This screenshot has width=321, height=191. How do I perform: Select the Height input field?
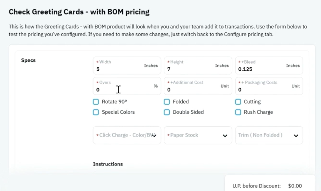pyautogui.click(x=198, y=66)
